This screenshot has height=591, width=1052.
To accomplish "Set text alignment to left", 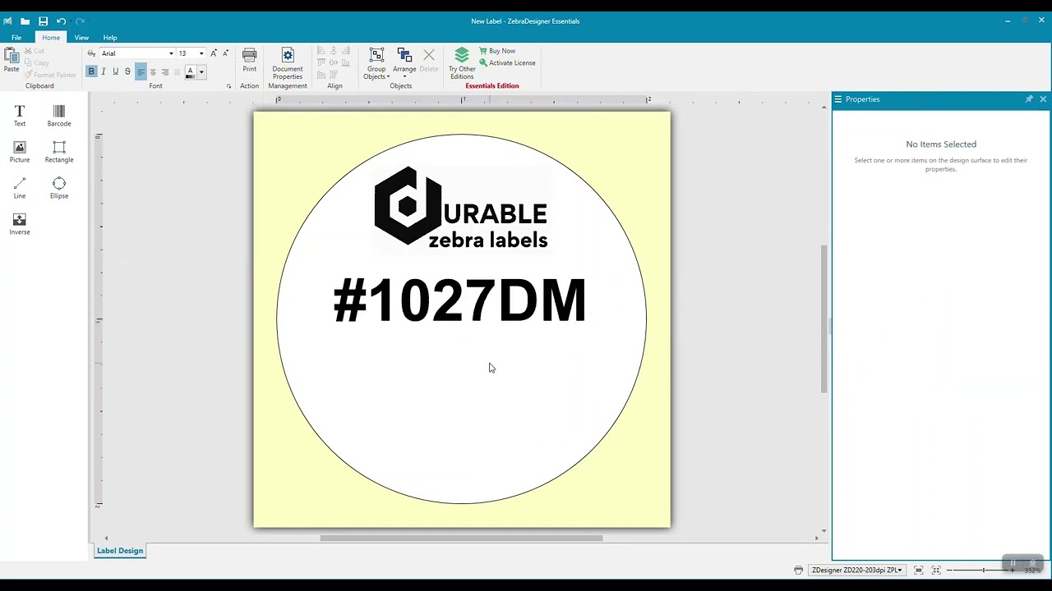I will tap(141, 71).
